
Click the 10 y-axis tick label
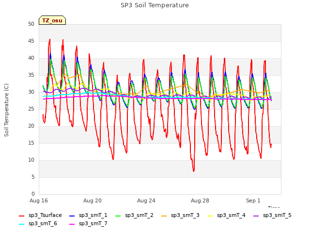(x=31, y=160)
